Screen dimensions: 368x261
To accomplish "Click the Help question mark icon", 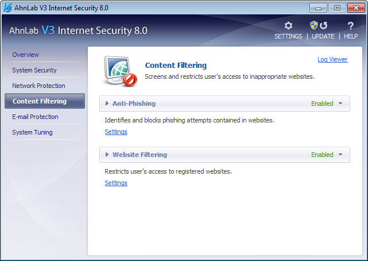I will (350, 25).
